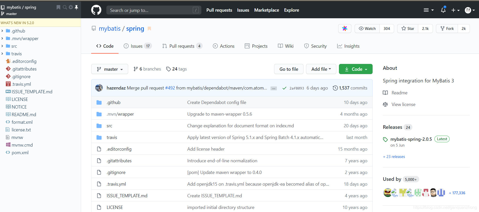
Task: Open src folder in file list
Action: tap(109, 126)
